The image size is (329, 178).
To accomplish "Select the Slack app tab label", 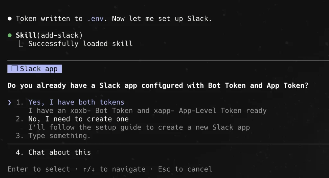I will (39, 69).
